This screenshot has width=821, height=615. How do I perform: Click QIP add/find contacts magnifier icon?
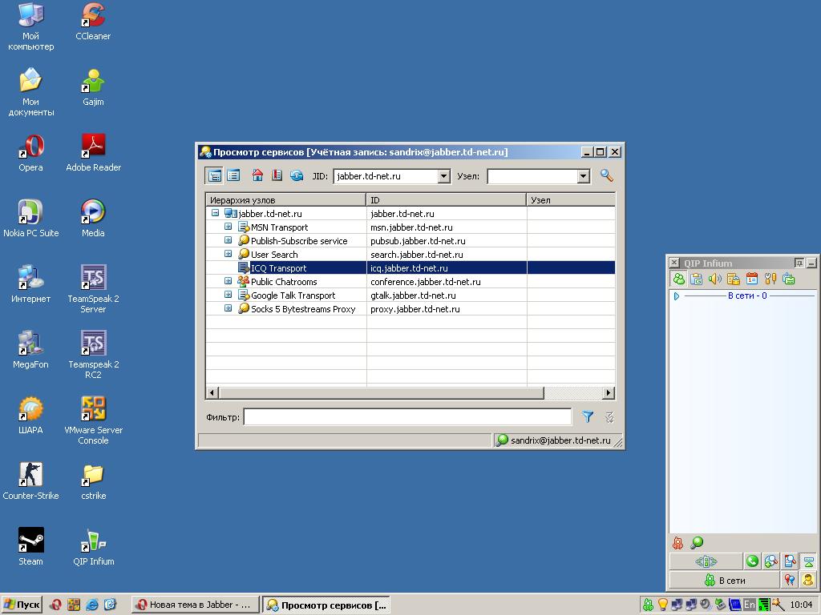click(x=771, y=561)
